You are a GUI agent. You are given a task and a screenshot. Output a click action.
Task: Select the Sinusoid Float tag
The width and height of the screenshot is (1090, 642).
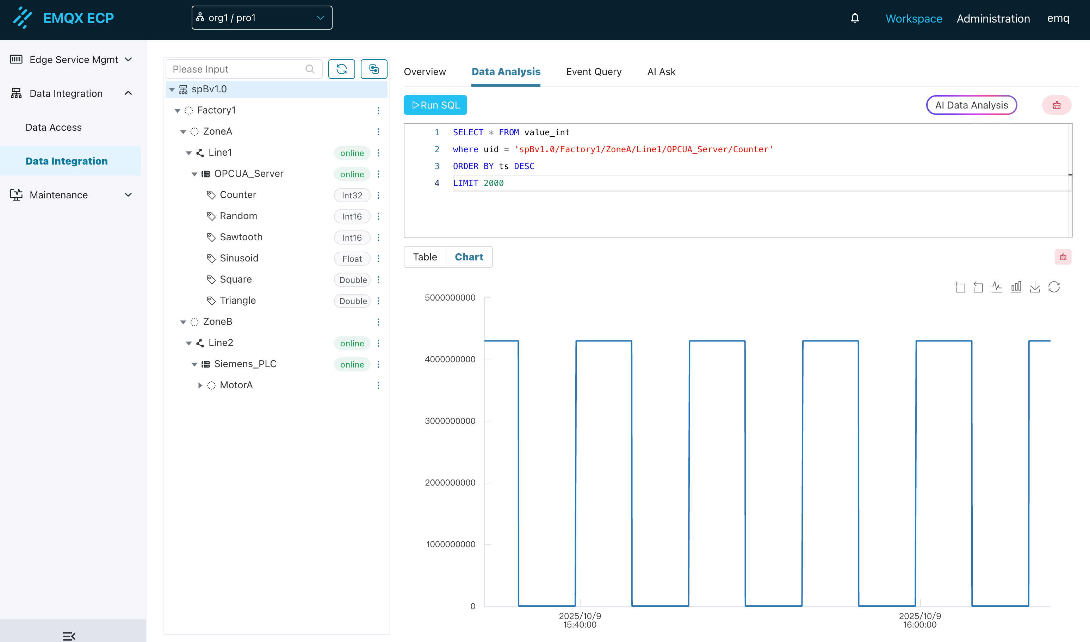(239, 258)
